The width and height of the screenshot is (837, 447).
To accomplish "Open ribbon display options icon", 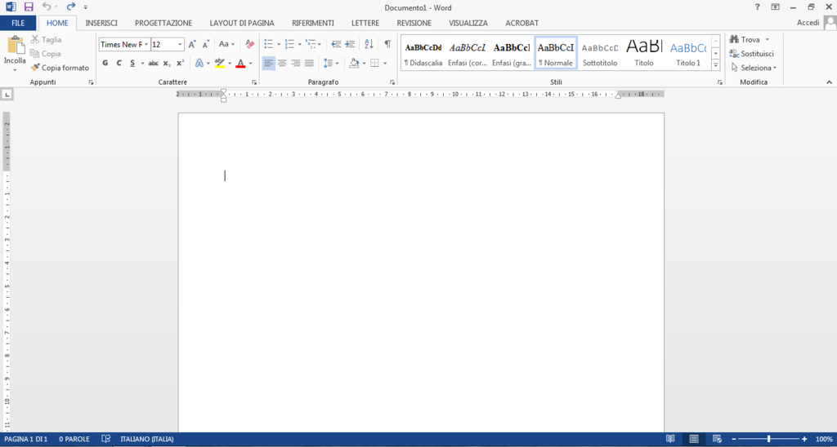I will [775, 7].
